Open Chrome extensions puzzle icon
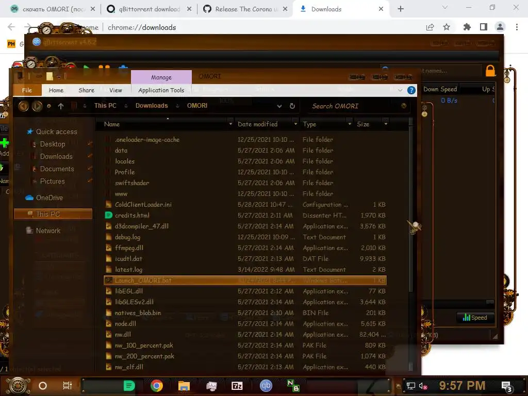Screen dimensions: 528x396 click(x=467, y=27)
